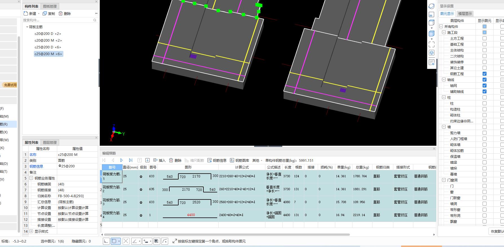Screen dimensions: 504x247
Task: Click 删除 in the rebar editor toolbar
Action: coord(175,160)
